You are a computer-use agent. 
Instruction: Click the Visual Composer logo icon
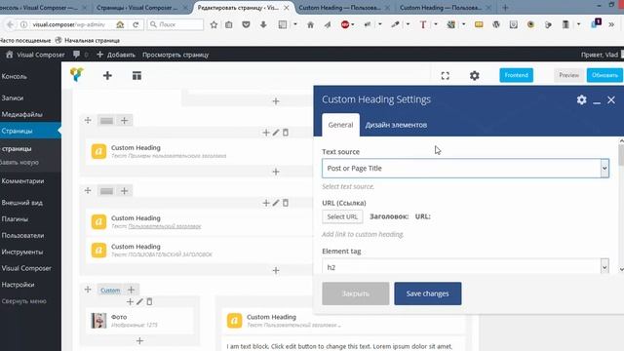[77, 74]
